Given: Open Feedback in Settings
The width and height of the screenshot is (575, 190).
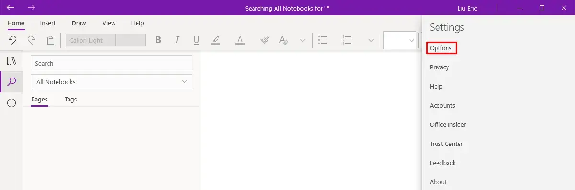Looking at the screenshot, I should pyautogui.click(x=443, y=163).
